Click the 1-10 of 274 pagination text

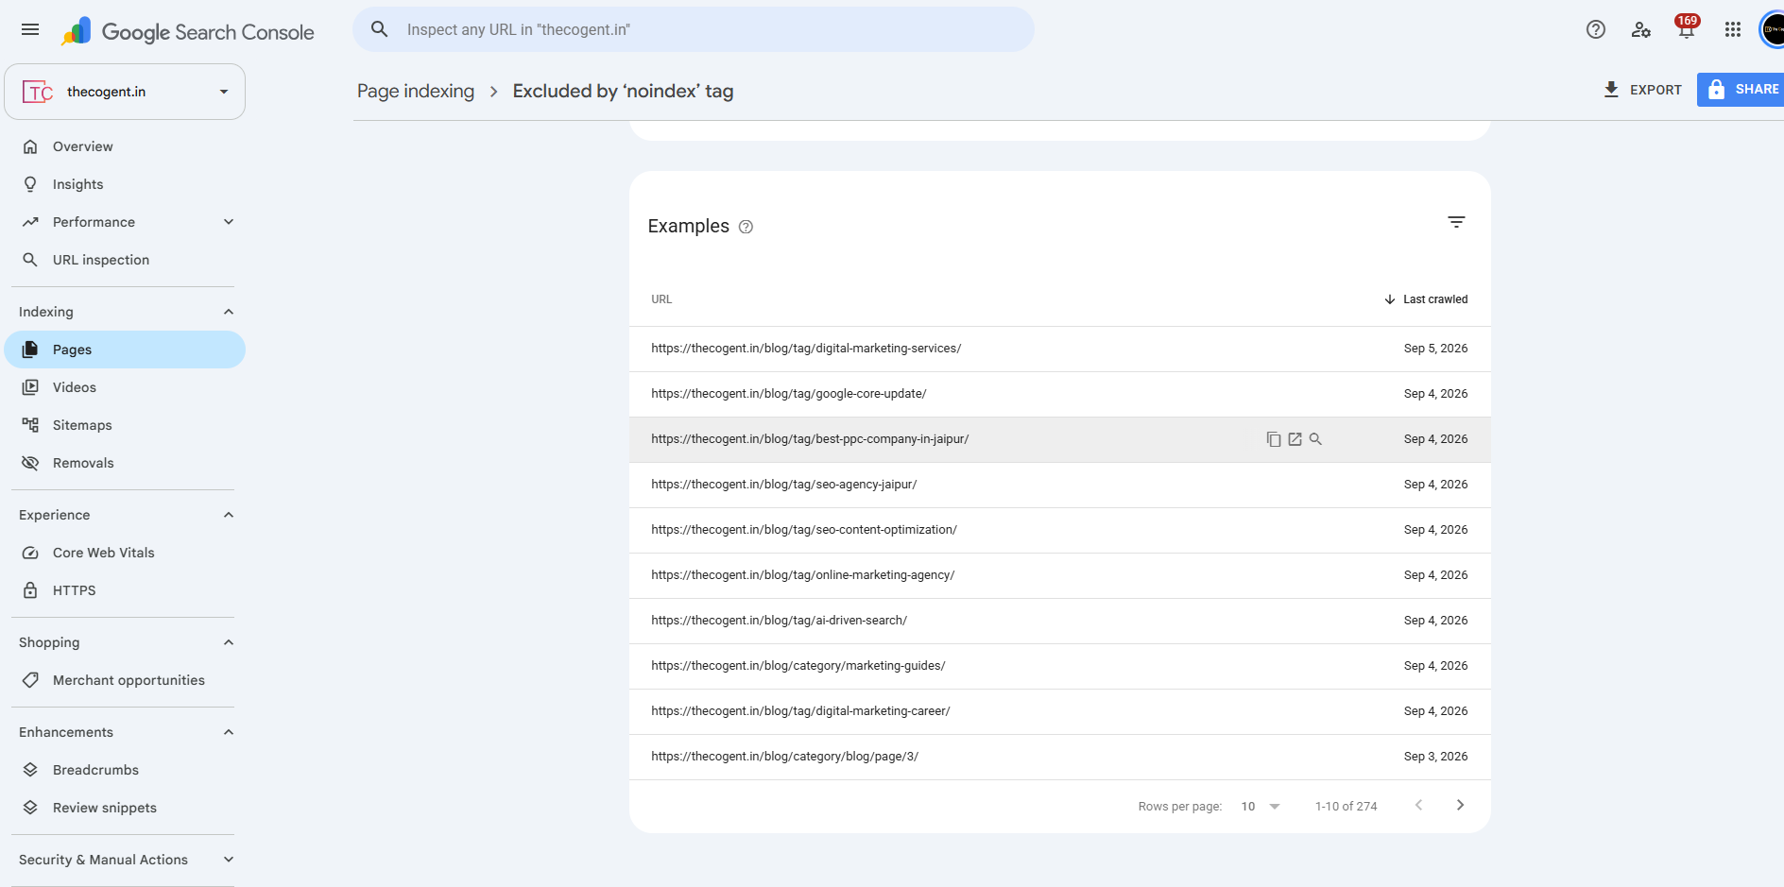1346,807
